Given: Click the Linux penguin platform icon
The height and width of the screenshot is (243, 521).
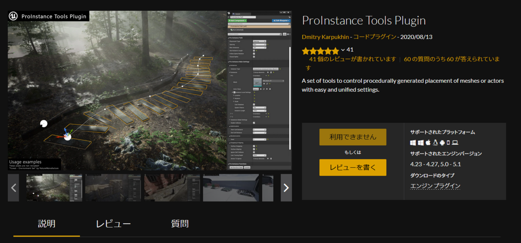Looking at the screenshot, I should click(435, 143).
